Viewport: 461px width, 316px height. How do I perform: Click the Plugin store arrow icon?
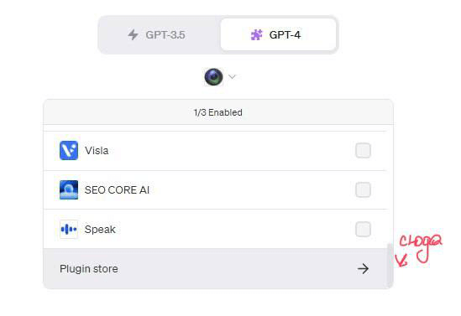363,269
